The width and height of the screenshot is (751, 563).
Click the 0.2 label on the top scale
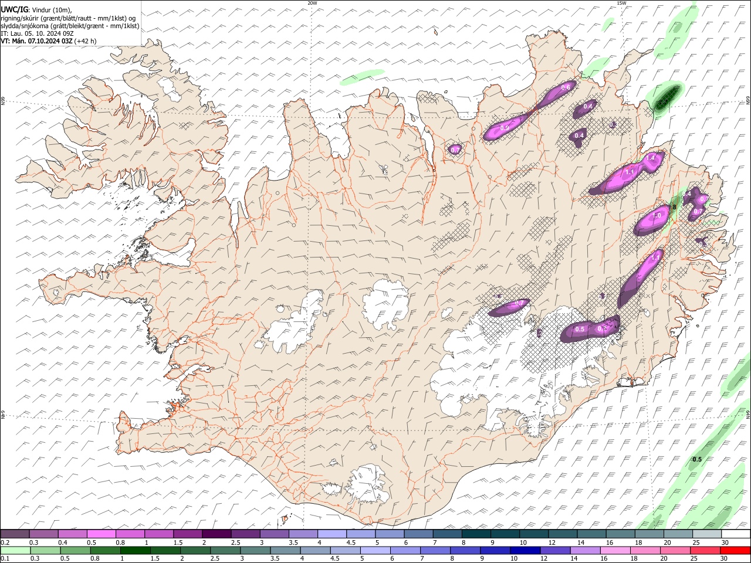(x=4, y=542)
